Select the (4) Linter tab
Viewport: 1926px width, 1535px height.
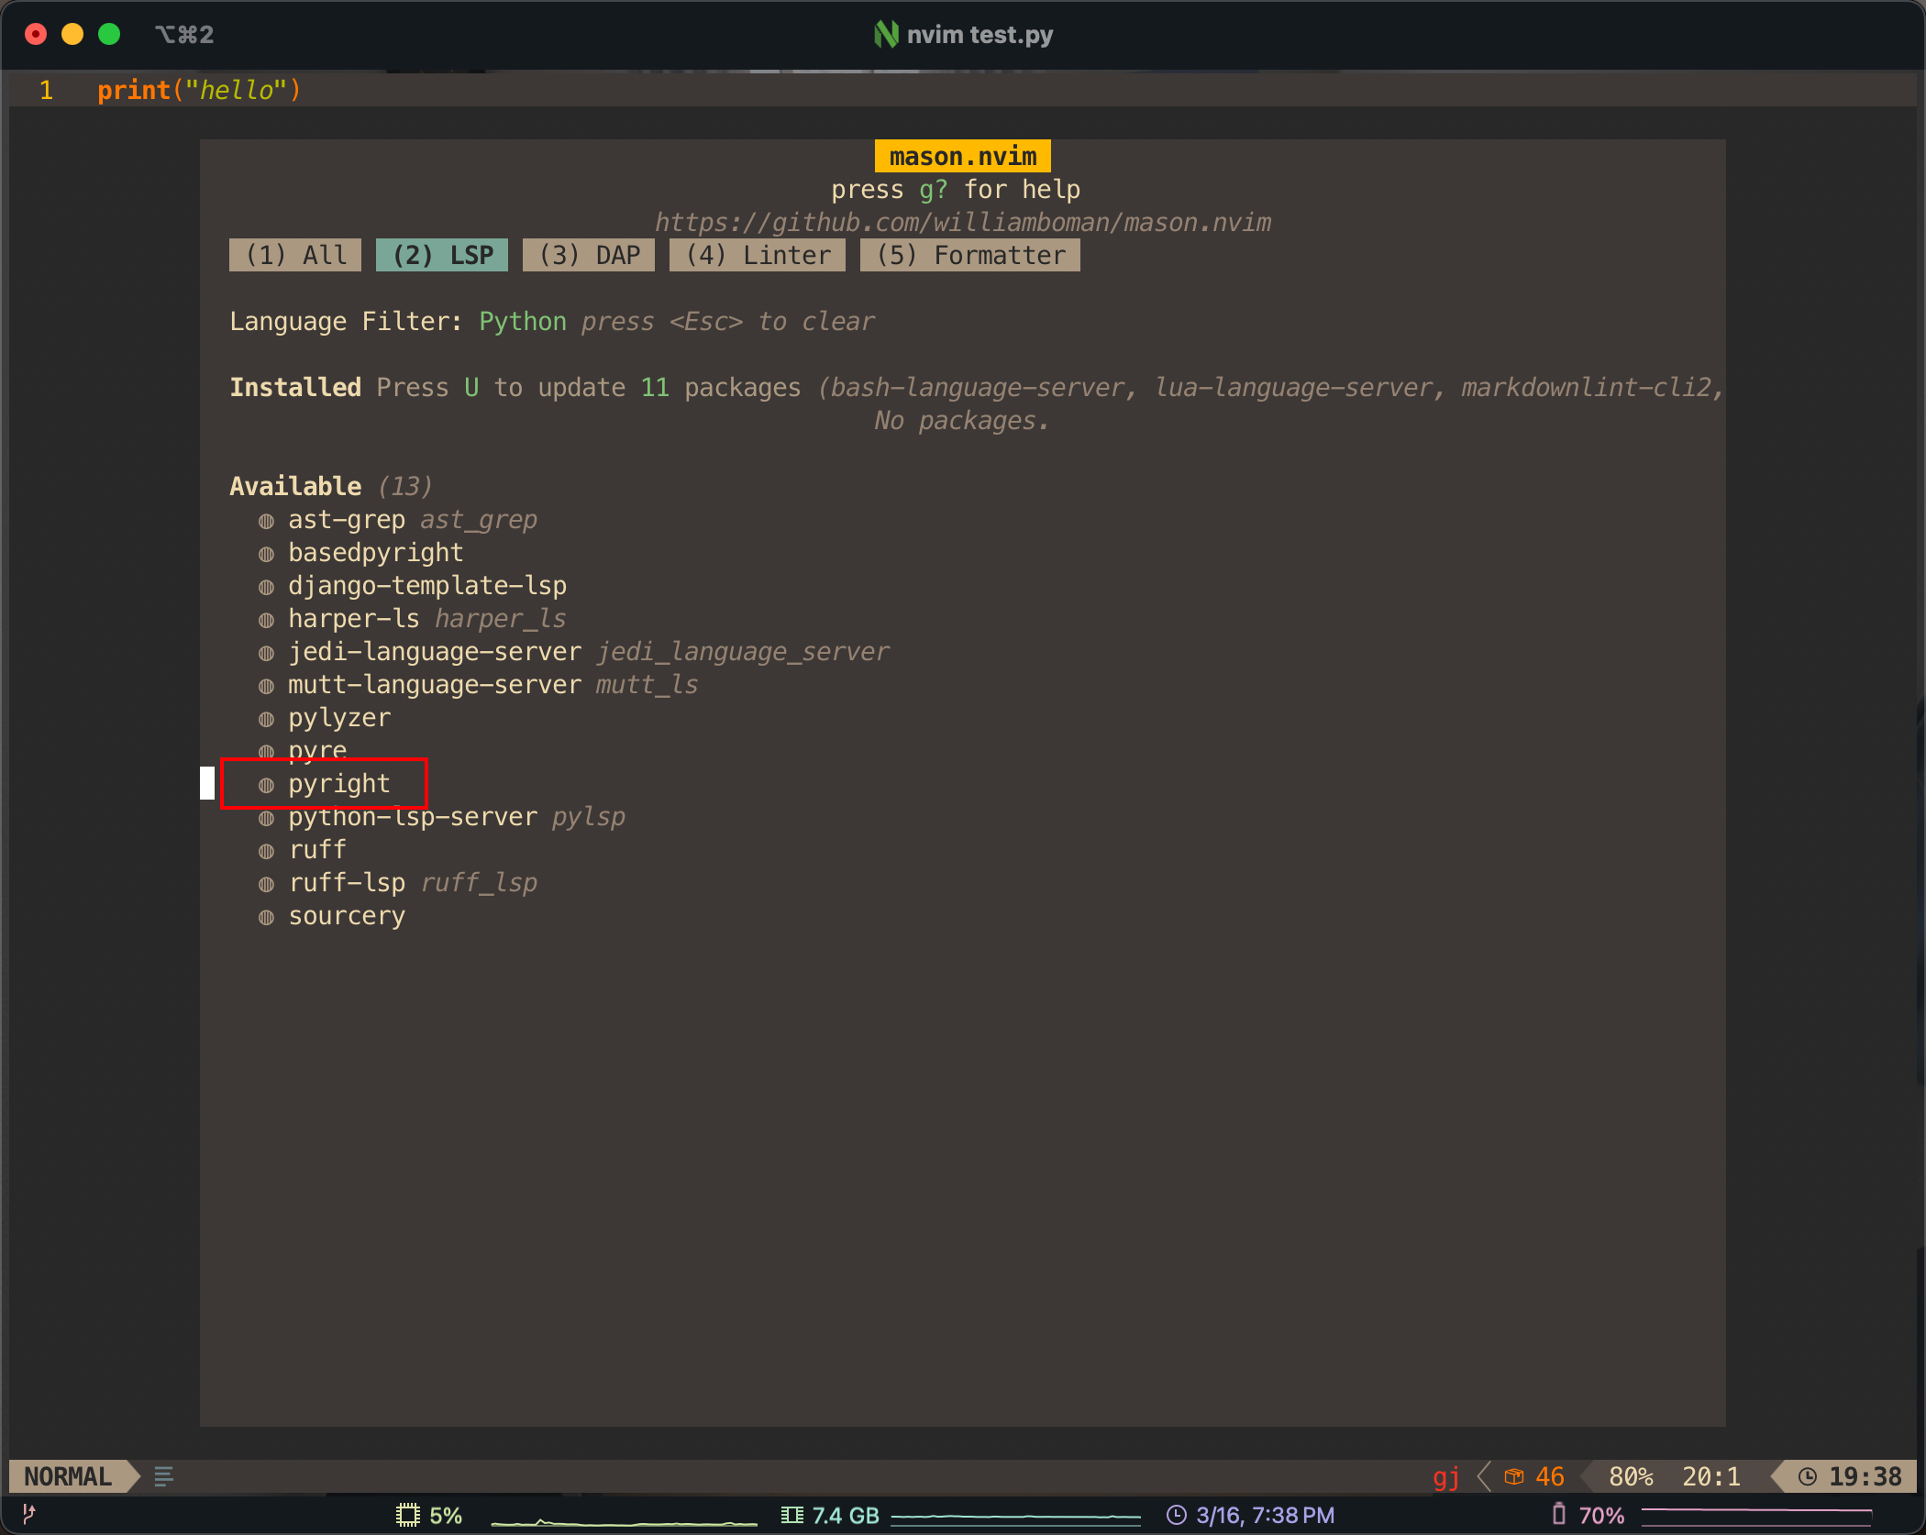point(758,255)
